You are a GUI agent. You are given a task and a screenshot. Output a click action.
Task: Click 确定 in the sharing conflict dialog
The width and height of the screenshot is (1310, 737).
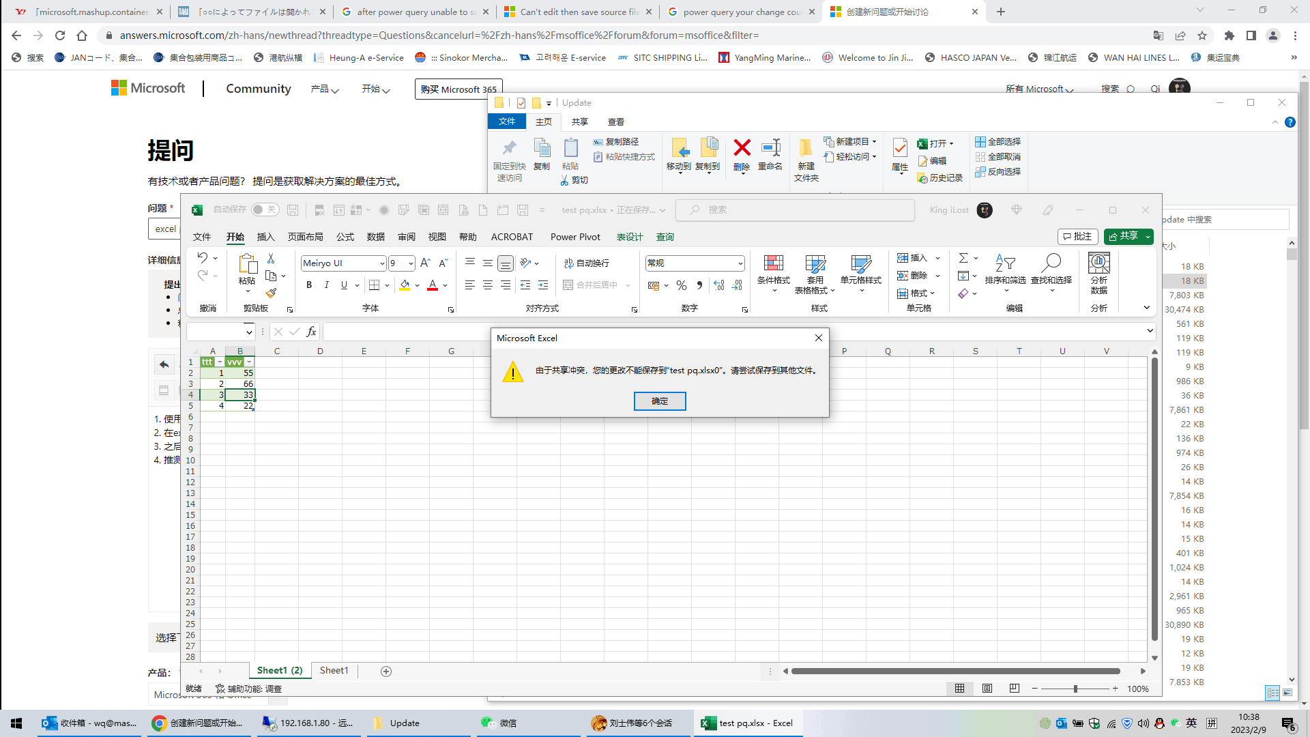[659, 401]
